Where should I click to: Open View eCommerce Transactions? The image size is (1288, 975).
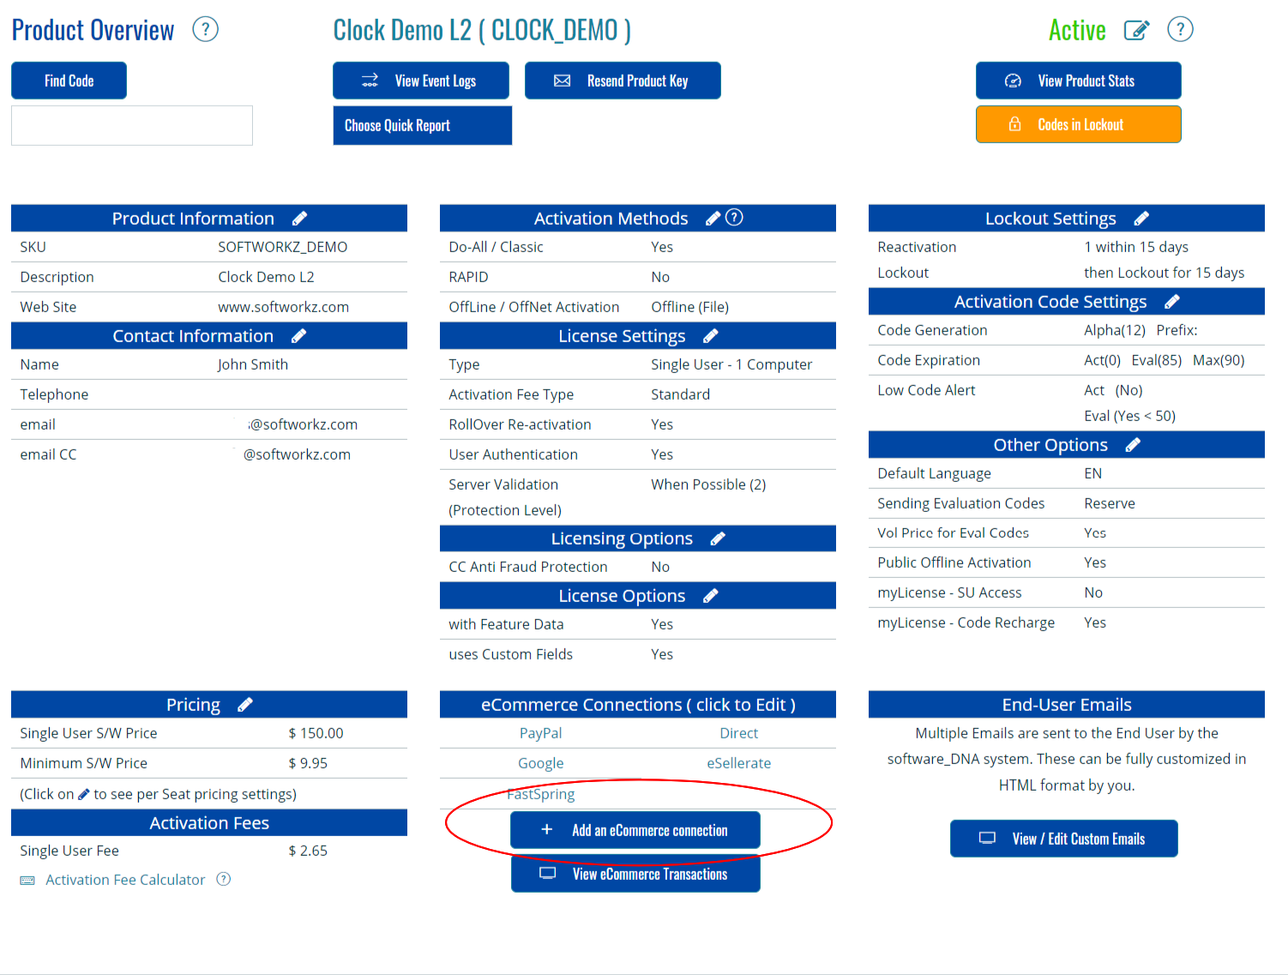[x=635, y=874]
